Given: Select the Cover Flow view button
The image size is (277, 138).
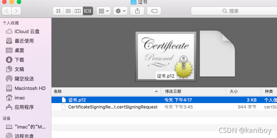Looking at the screenshot, I should (88, 11).
